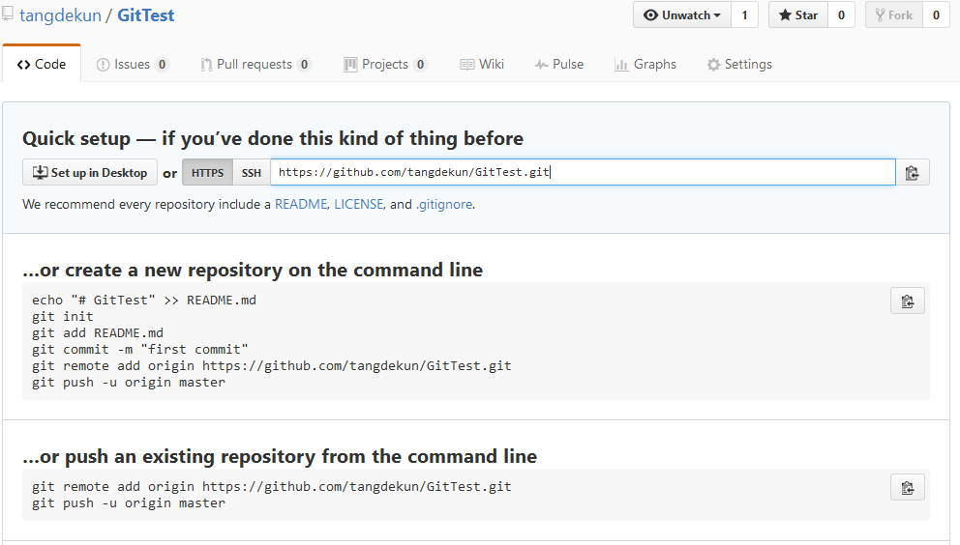Screen dimensions: 960x545
Task: Click Set up in Desktop button
Action: pyautogui.click(x=90, y=173)
